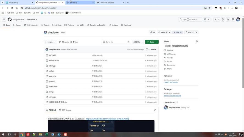Open Windows taskbar search
Screen dimensions: 244x137
(x=9, y=134)
